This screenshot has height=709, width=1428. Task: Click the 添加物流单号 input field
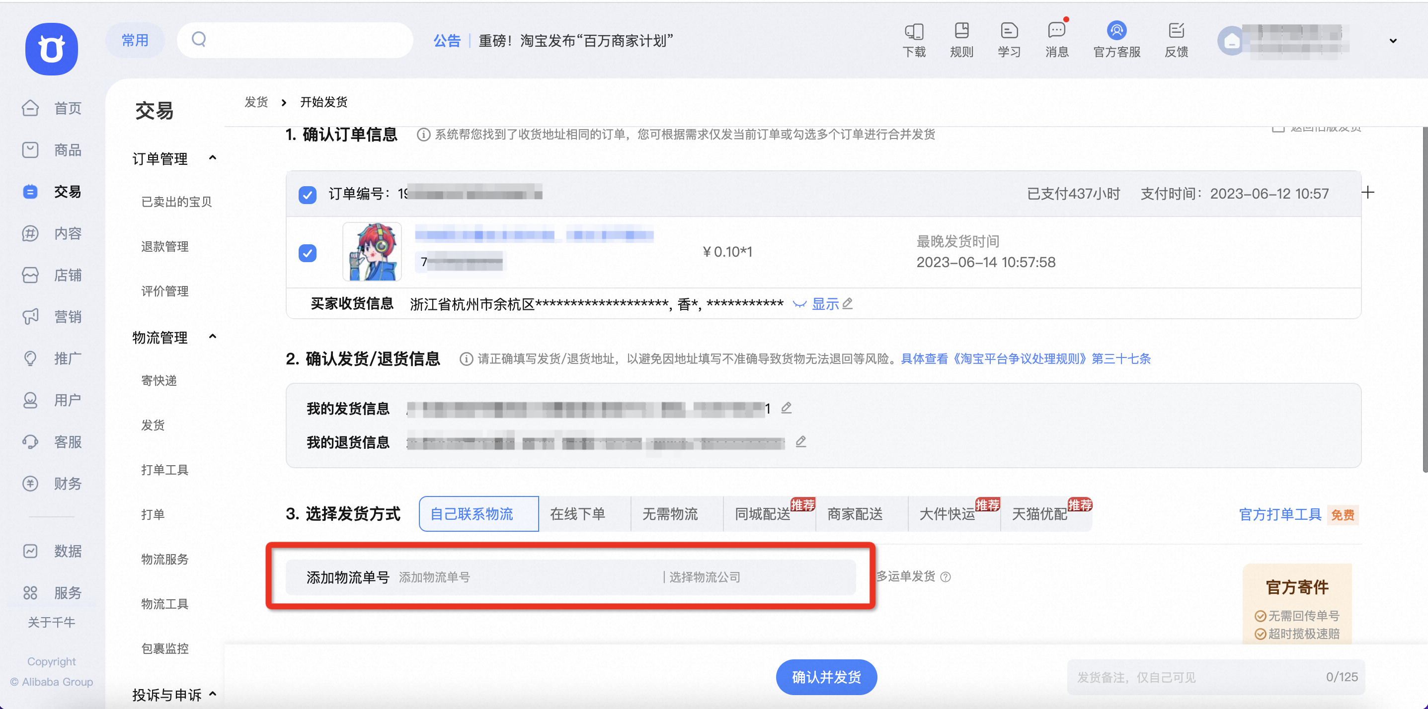(527, 577)
